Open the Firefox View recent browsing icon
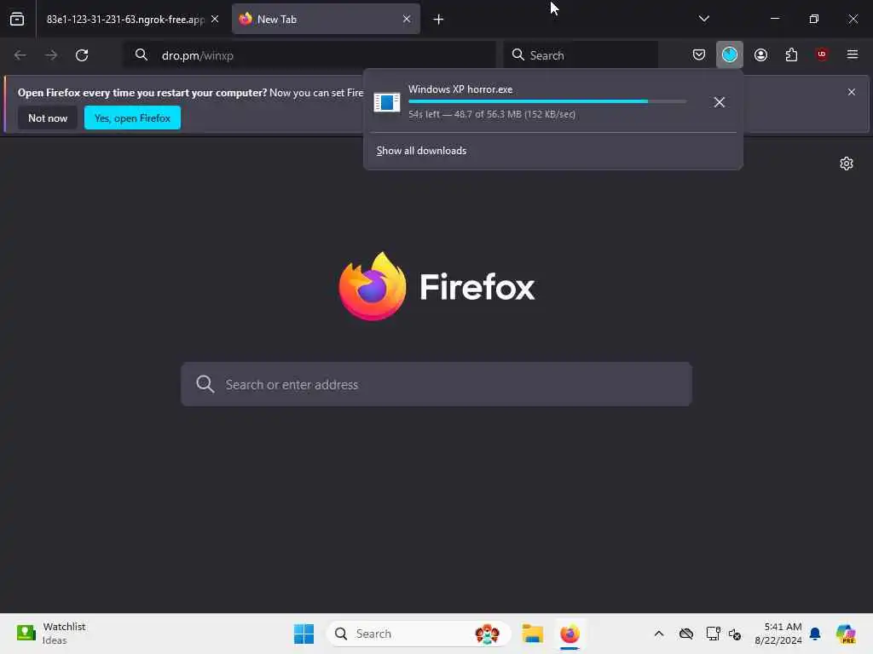 17,19
